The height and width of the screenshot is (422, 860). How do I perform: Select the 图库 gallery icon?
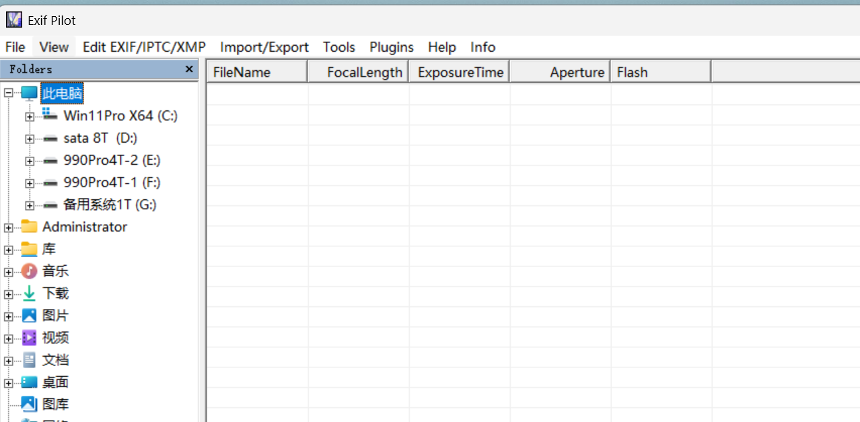tap(30, 404)
